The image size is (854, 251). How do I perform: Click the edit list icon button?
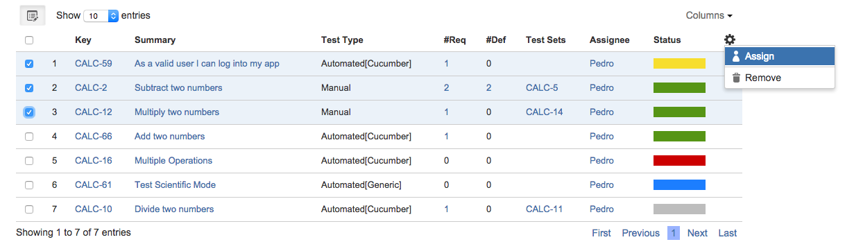coord(32,15)
